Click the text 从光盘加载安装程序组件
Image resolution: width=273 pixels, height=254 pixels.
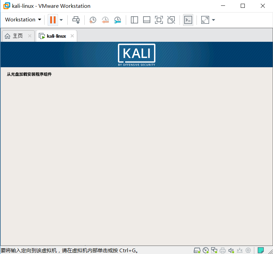29,74
